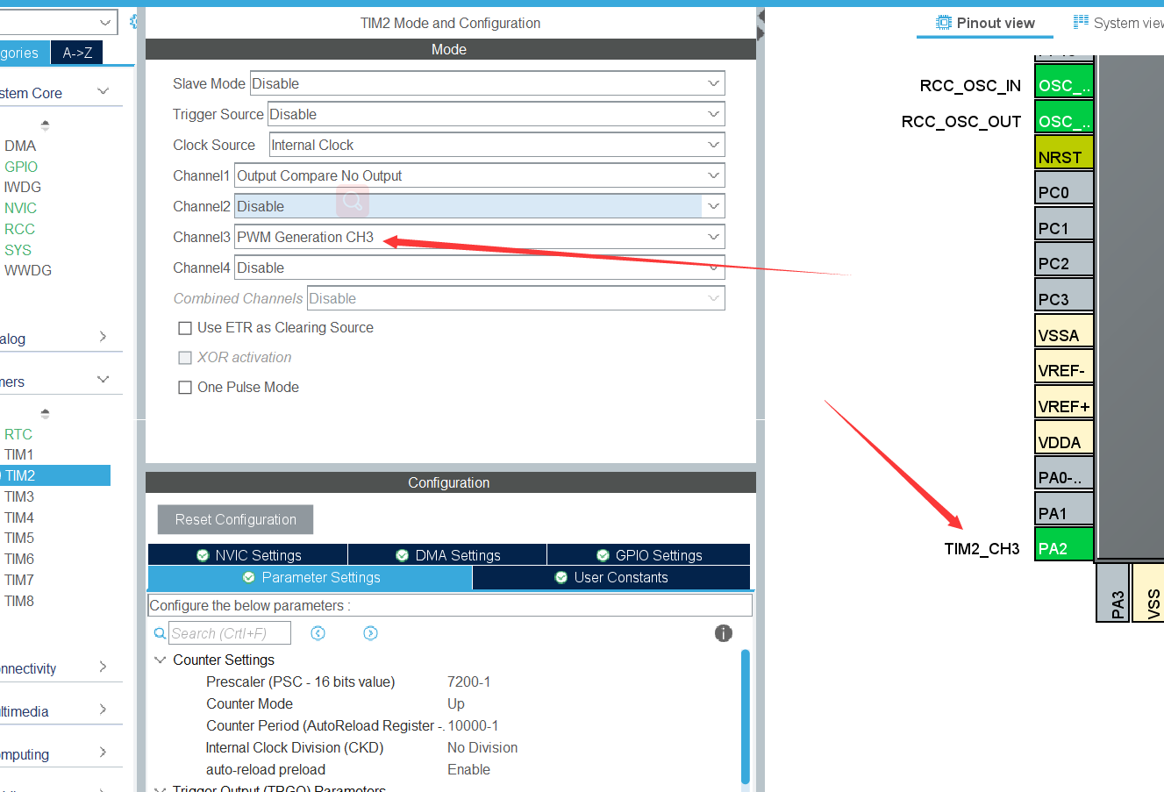The height and width of the screenshot is (792, 1164).
Task: Open the Clock Source dropdown
Action: click(x=497, y=145)
